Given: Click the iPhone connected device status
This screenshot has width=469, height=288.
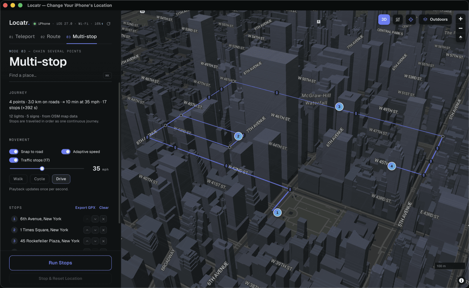Looking at the screenshot, I should tap(42, 24).
